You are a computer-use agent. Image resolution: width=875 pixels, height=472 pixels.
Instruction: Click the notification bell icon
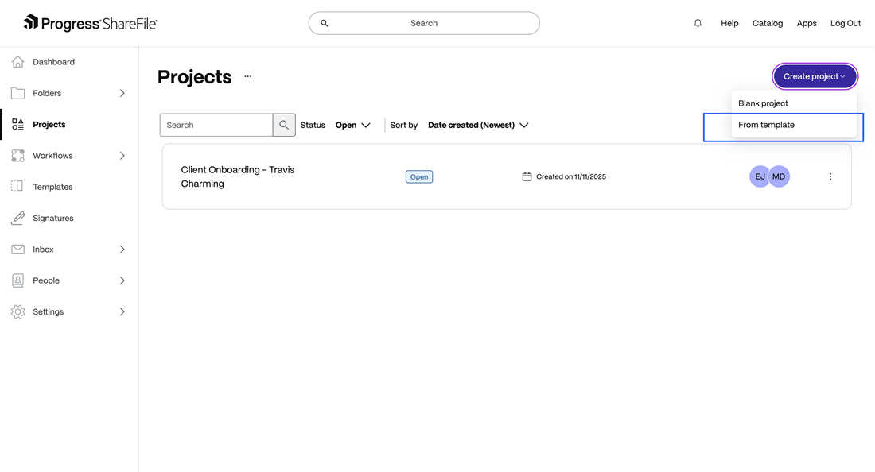(x=698, y=23)
